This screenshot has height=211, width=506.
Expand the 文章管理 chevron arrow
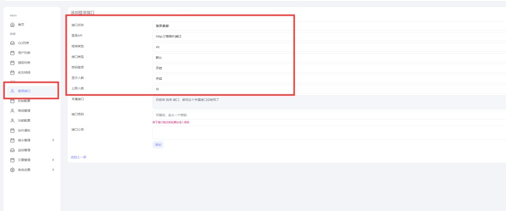coord(53,160)
